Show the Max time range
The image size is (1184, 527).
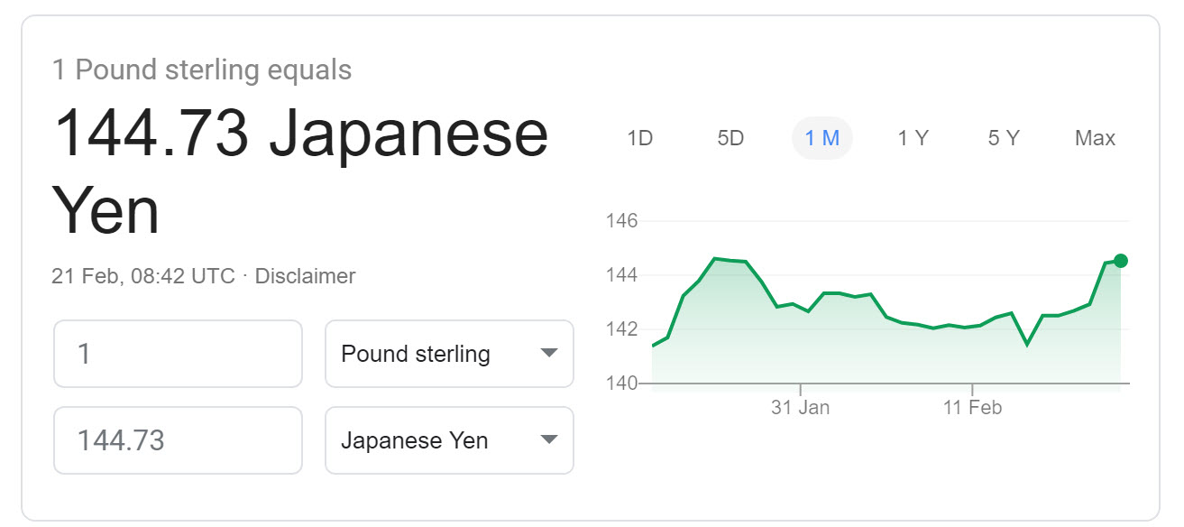1095,138
